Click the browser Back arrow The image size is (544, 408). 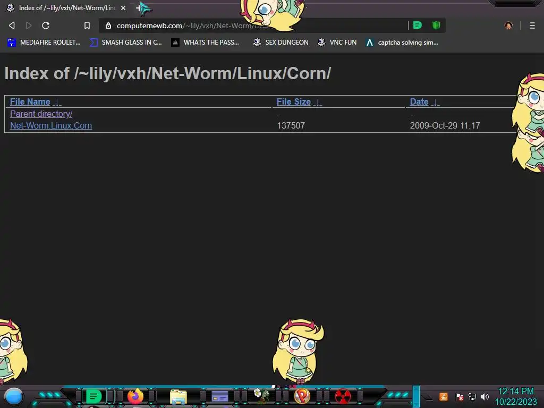pos(12,25)
